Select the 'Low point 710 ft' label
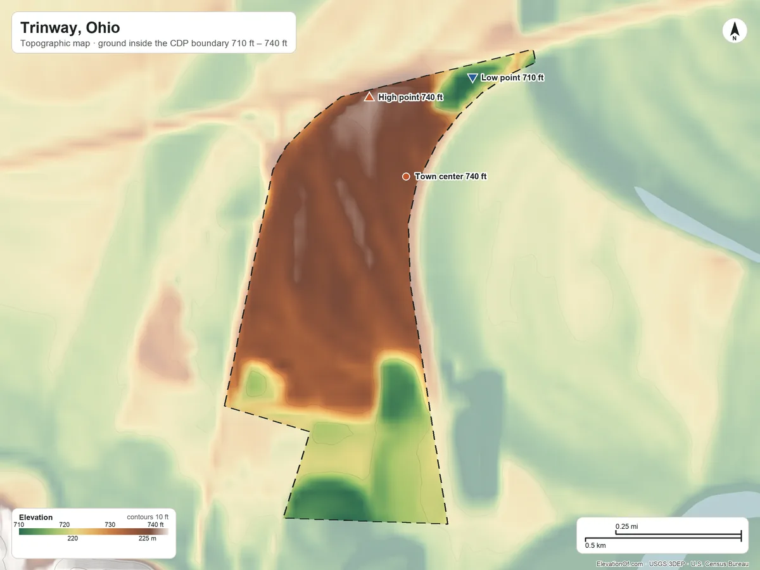 (x=512, y=78)
